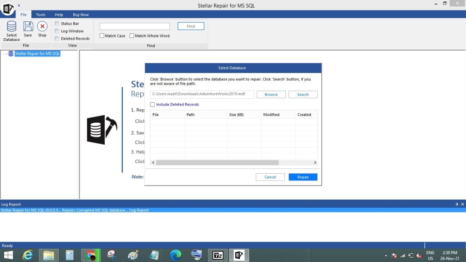Click the Search button in dialog
The height and width of the screenshot is (262, 466).
coord(303,95)
